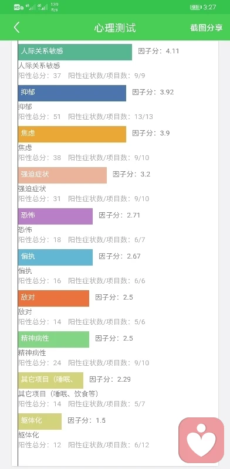
Task: Select the orange 焦虑 bar
Action: (x=72, y=134)
